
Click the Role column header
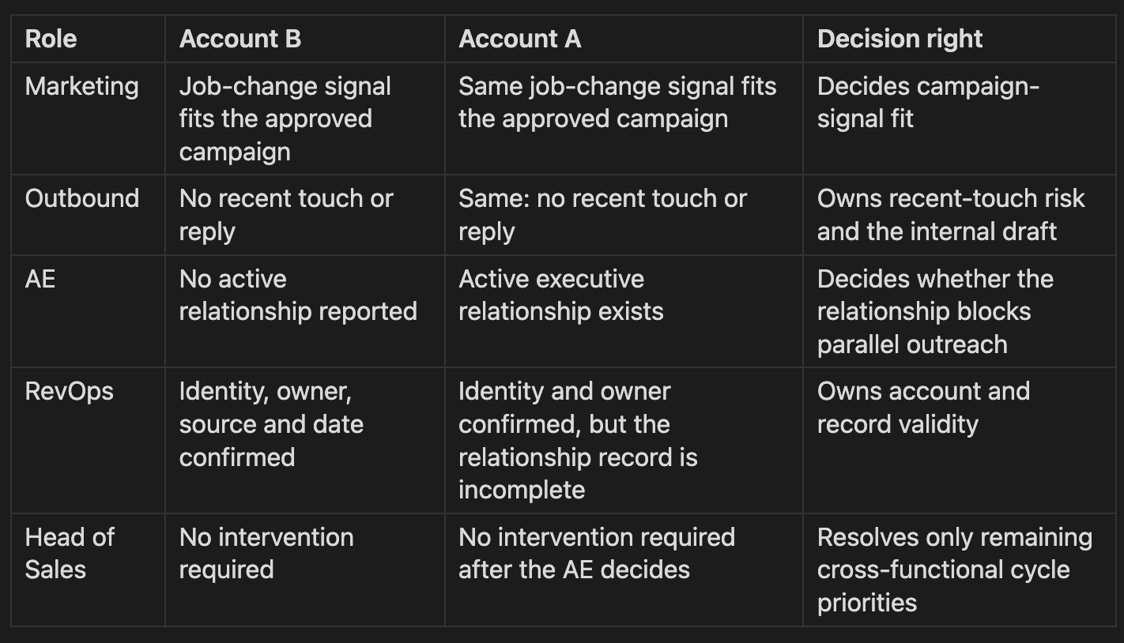click(88, 39)
